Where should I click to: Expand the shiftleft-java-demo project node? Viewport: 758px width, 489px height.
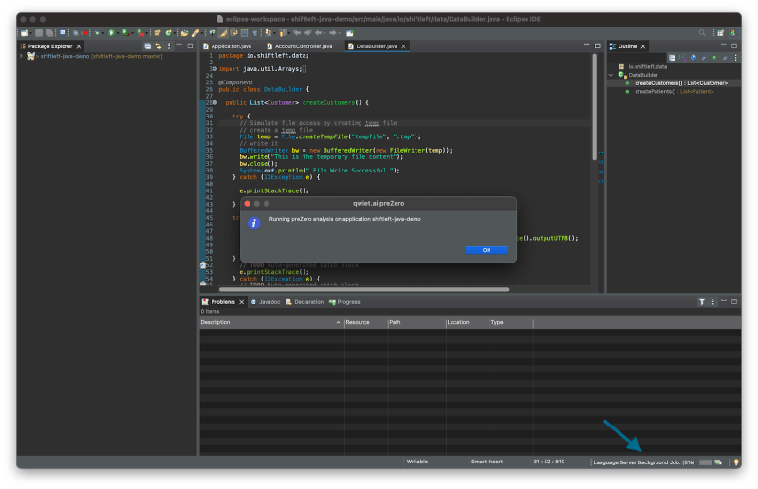point(21,56)
